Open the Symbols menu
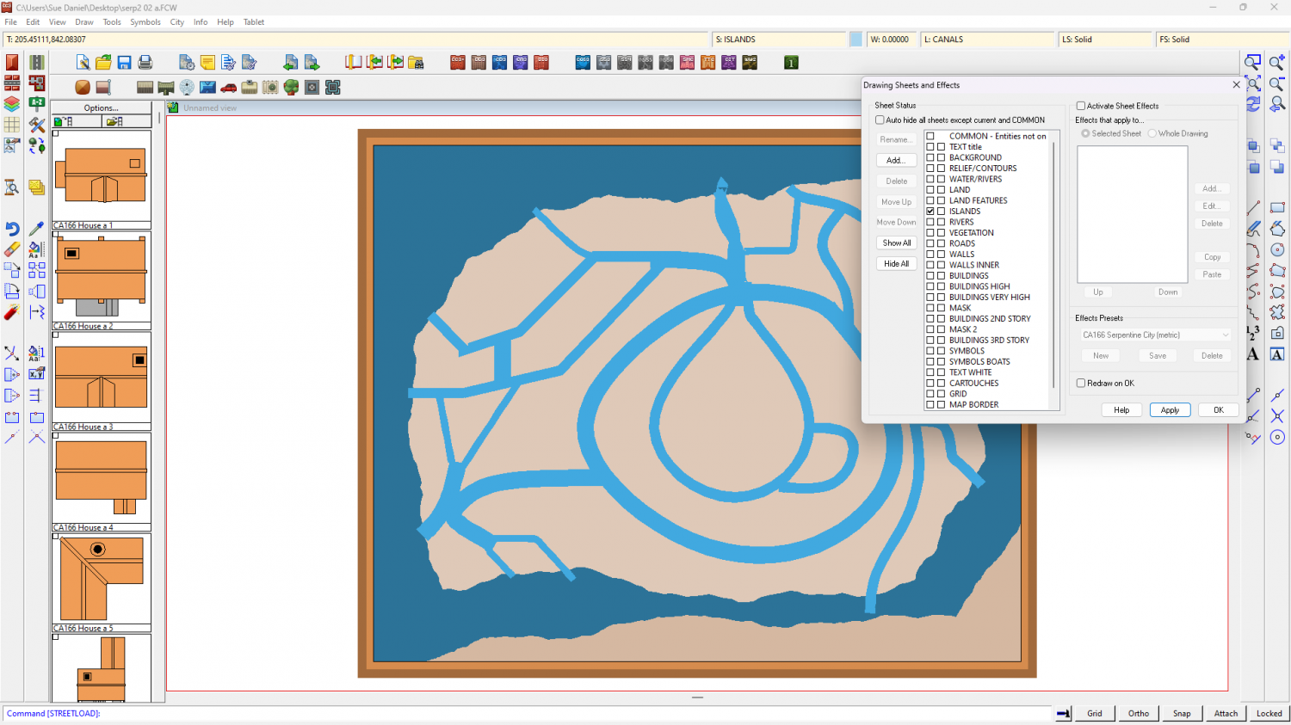 point(145,22)
